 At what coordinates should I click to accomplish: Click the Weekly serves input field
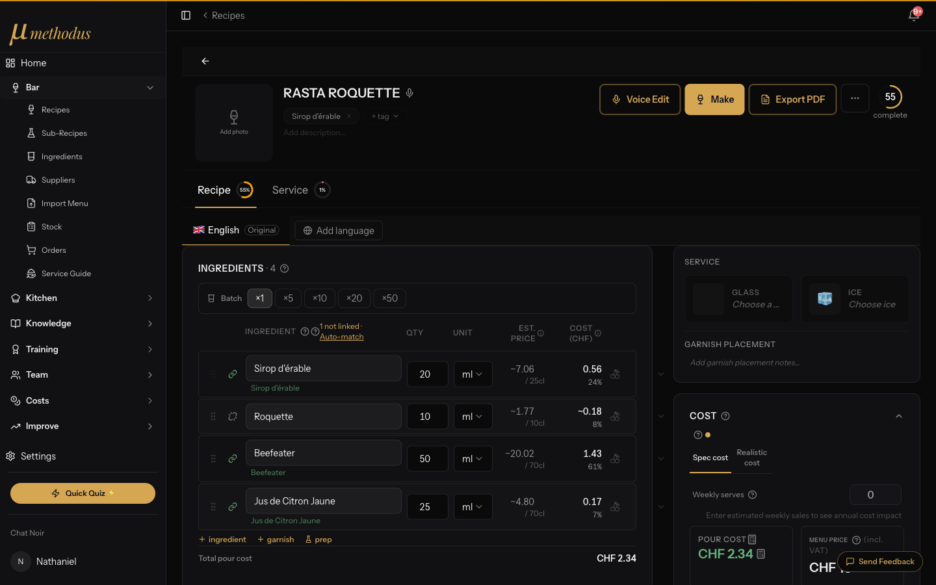pyautogui.click(x=875, y=495)
